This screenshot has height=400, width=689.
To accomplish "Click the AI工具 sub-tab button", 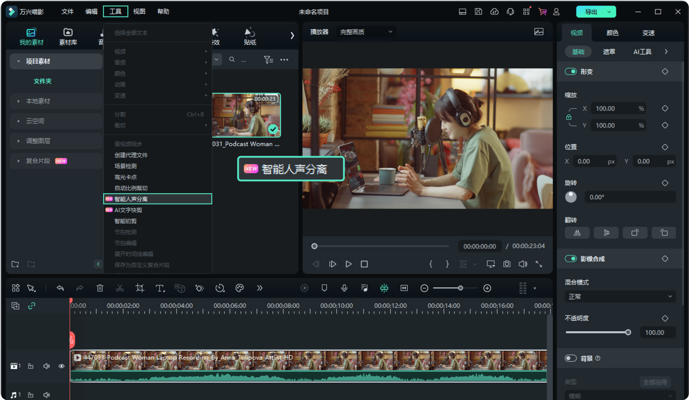I will point(642,52).
